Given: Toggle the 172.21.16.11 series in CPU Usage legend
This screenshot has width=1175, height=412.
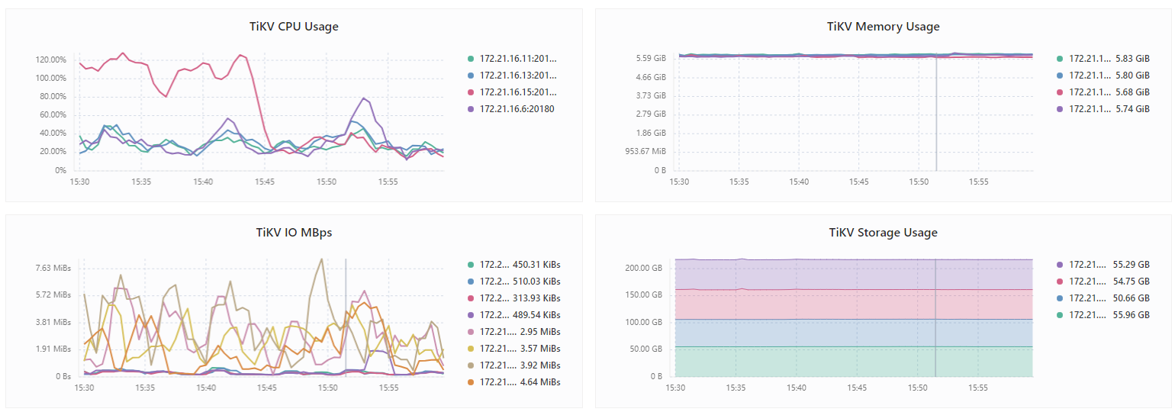Looking at the screenshot, I should click(518, 58).
